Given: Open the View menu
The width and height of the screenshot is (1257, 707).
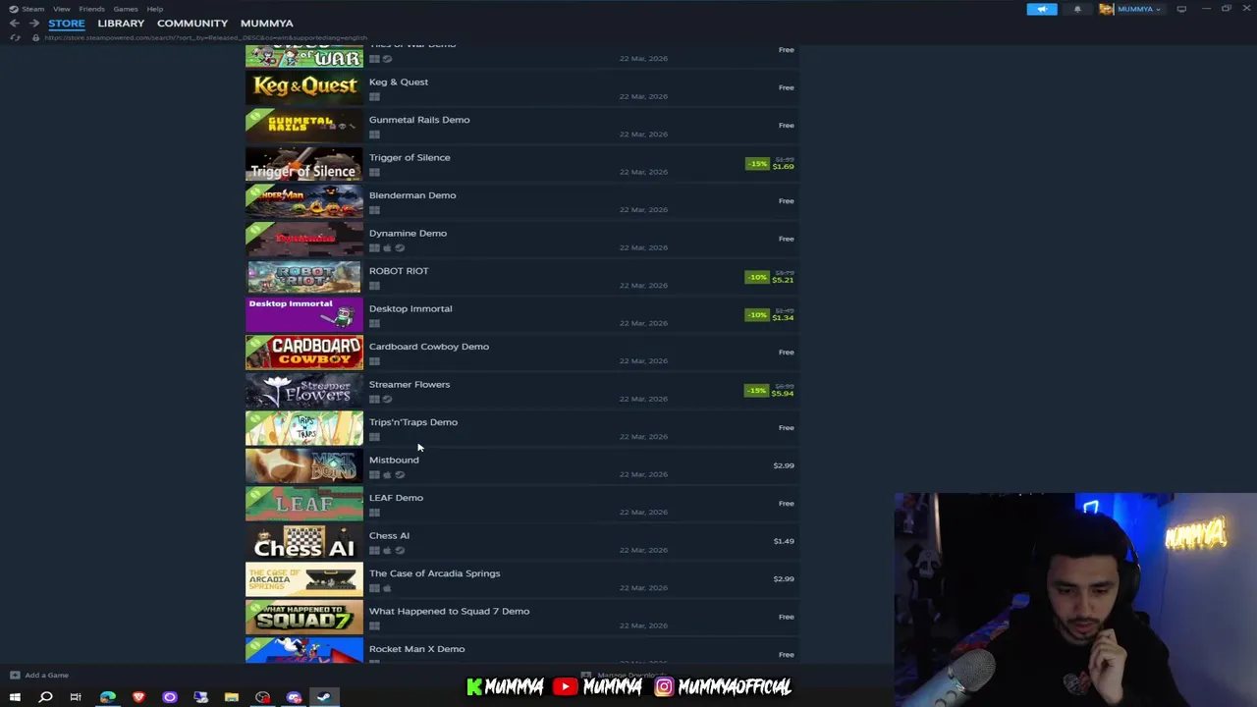Looking at the screenshot, I should [x=61, y=9].
